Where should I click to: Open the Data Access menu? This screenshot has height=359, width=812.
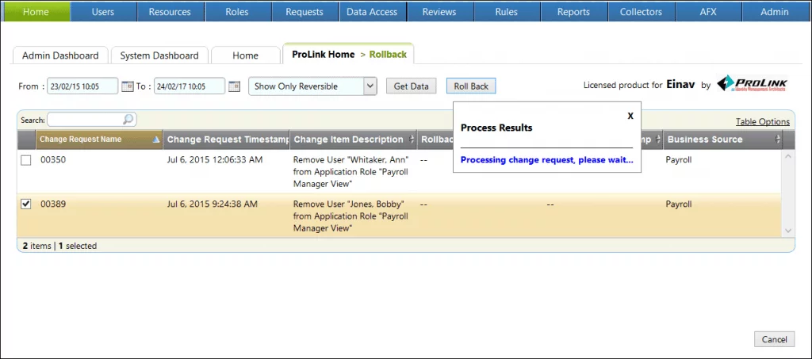[373, 12]
